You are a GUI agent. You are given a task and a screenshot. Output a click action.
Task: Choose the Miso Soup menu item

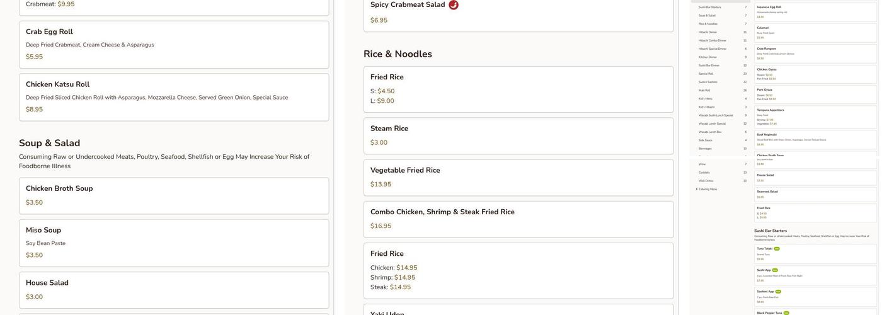[174, 243]
